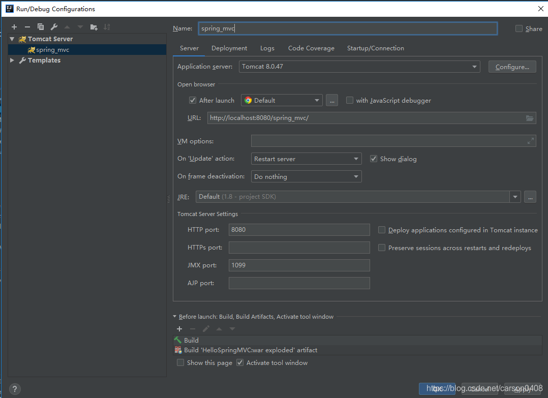
Task: Click ellipsis button next to JRE field
Action: (530, 197)
